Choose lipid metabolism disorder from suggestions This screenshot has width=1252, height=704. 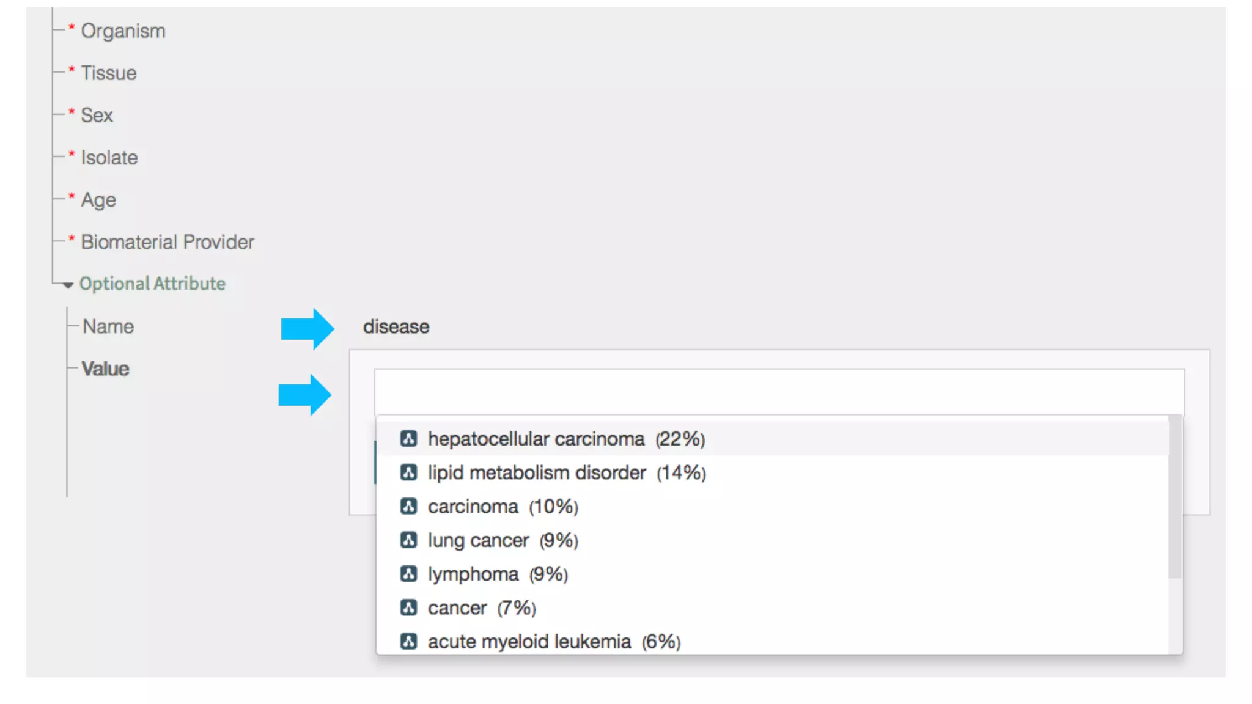[566, 472]
